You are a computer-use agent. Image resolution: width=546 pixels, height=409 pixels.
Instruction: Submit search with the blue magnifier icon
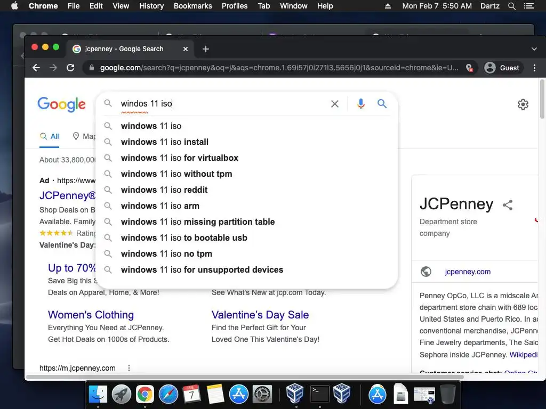[x=382, y=104]
